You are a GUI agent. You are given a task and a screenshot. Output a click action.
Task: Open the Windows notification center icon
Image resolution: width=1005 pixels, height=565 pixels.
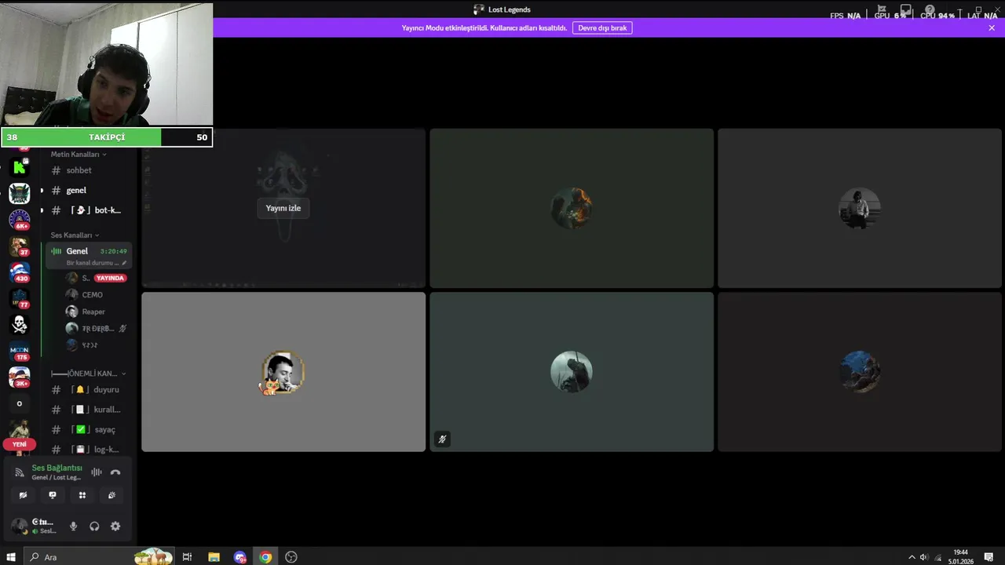989,557
